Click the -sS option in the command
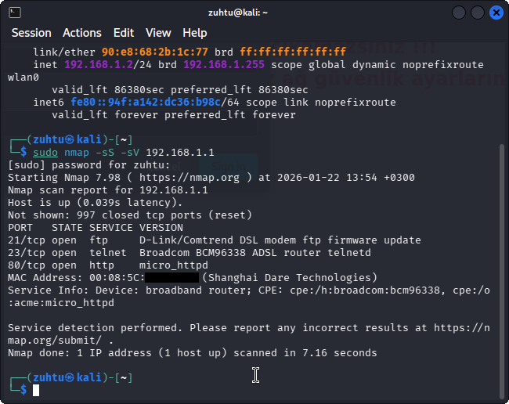Viewport: 509px width, 404px height. 105,152
